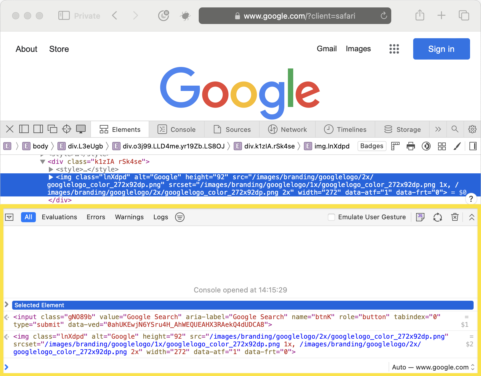The image size is (481, 376).
Task: Select div.k1zIA.rSk4se breadcrumb item
Action: tap(264, 146)
